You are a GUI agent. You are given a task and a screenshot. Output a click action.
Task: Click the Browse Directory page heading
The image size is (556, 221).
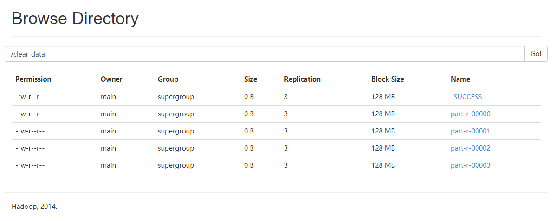(x=75, y=19)
